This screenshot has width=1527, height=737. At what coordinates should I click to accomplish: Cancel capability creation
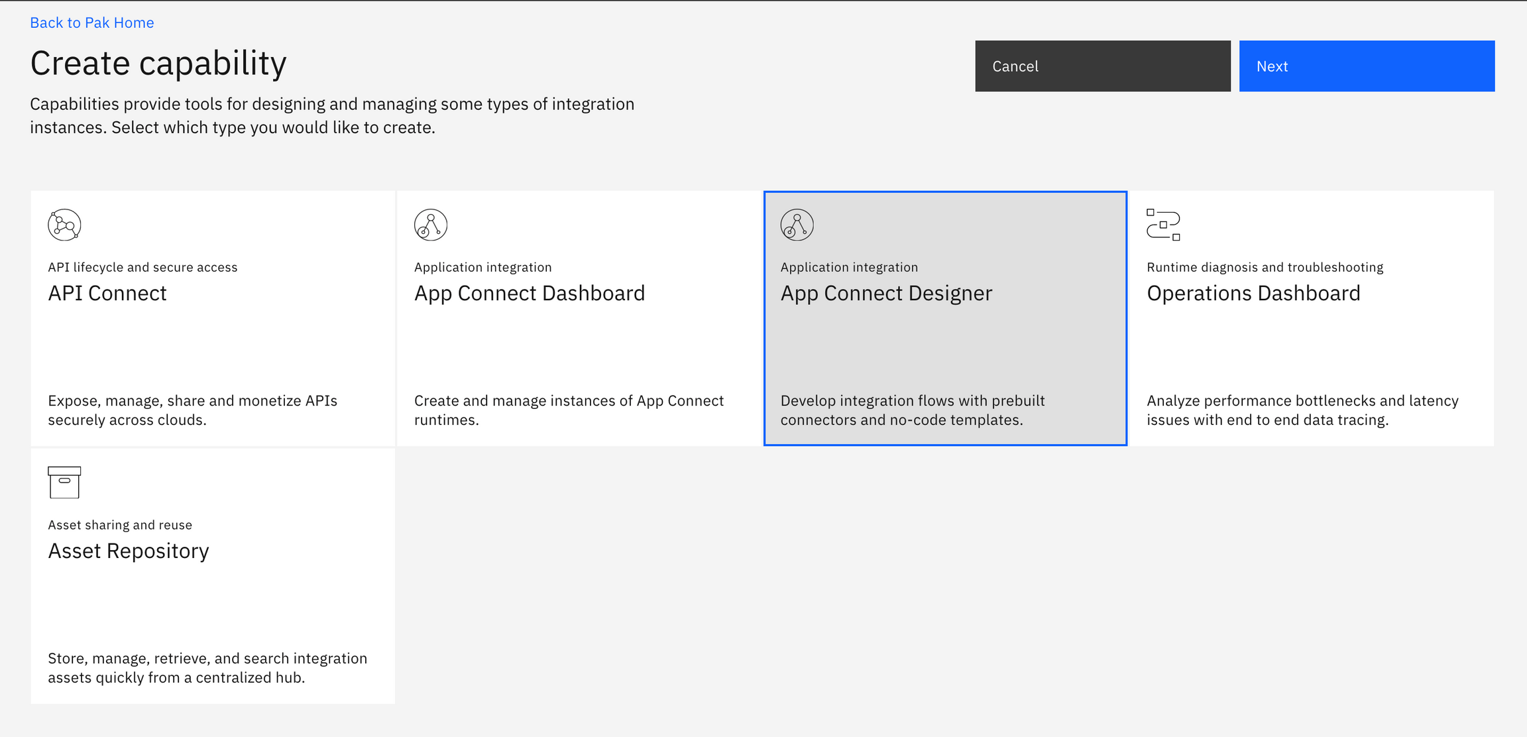pos(1103,66)
